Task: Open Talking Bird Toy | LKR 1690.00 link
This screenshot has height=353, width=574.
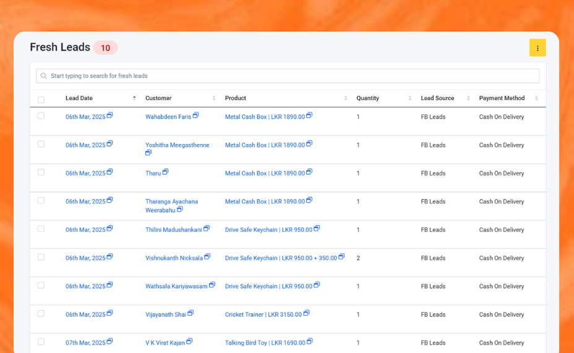Action: (x=265, y=342)
